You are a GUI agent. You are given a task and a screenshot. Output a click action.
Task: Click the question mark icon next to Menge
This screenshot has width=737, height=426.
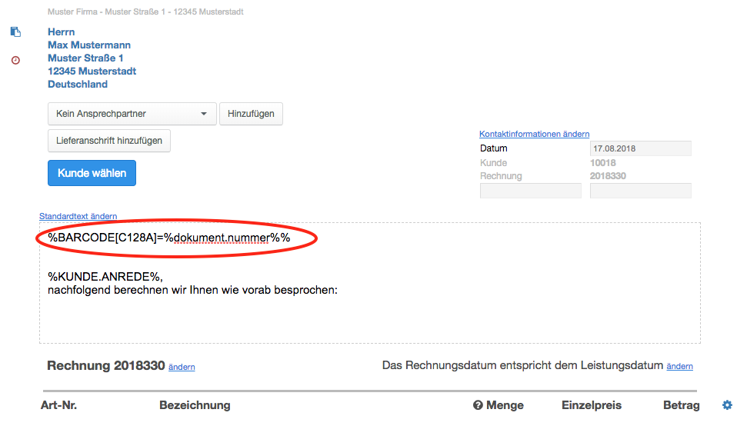point(478,405)
